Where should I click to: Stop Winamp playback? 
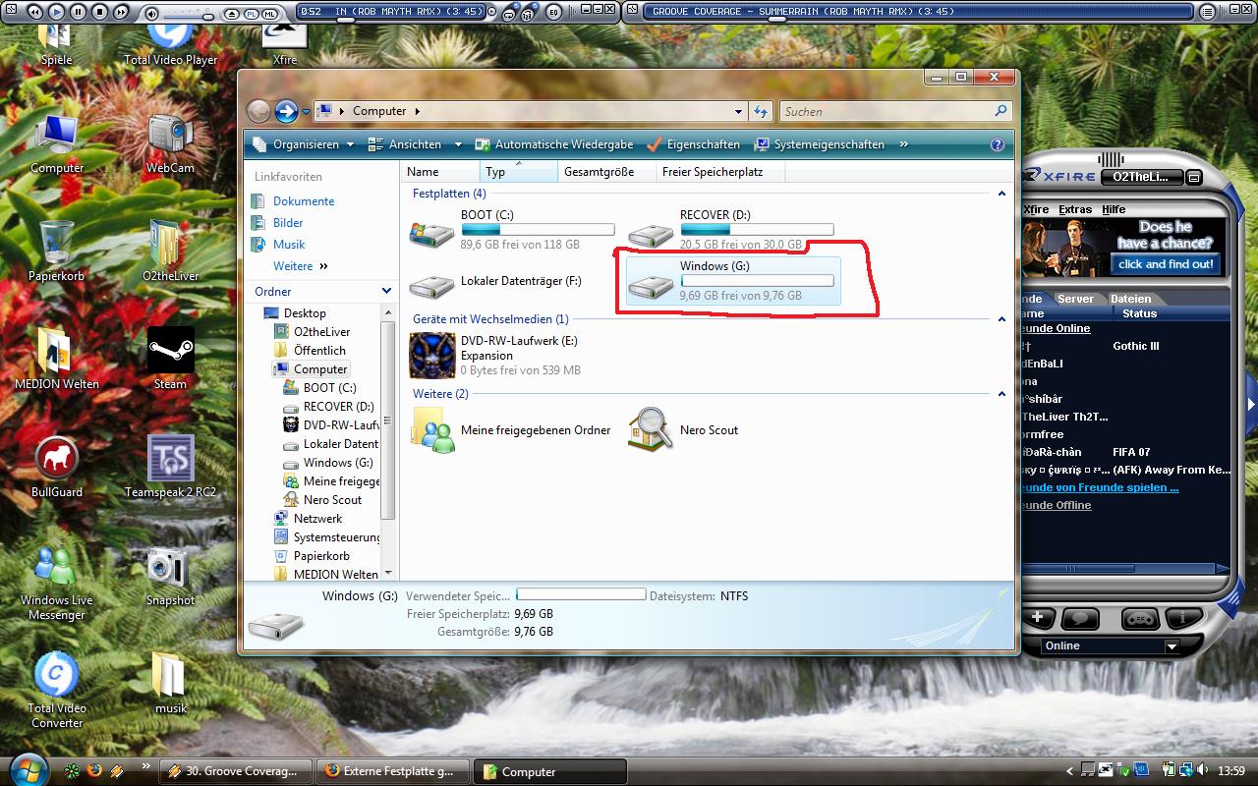click(x=99, y=12)
